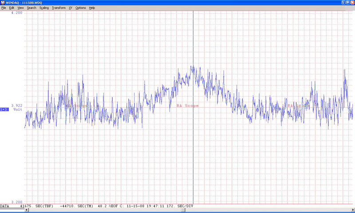Click the scrollbar right arrow
The image size is (355, 213).
click(353, 210)
